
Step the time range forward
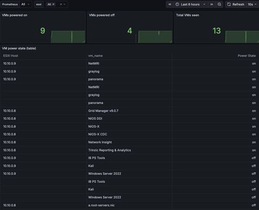(x=212, y=4)
